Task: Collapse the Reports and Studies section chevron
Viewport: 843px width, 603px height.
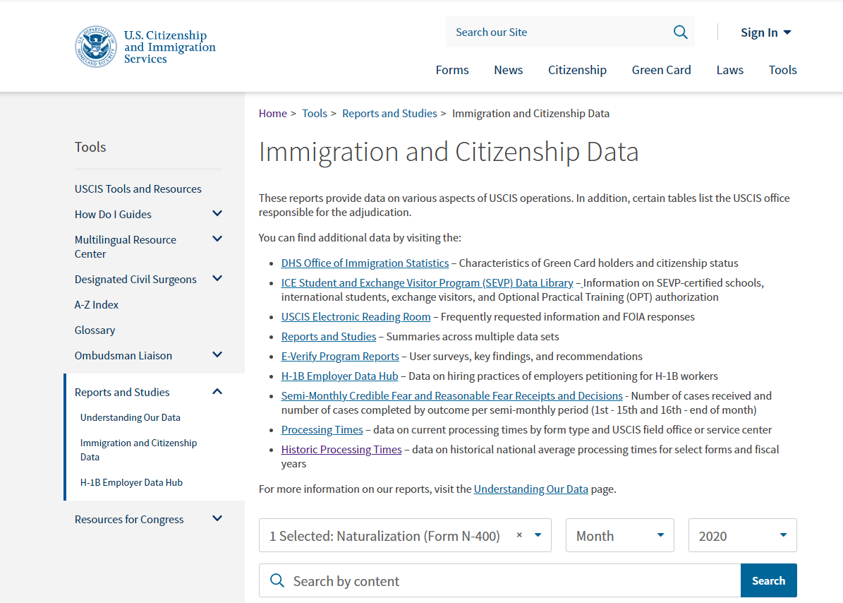Action: (217, 392)
